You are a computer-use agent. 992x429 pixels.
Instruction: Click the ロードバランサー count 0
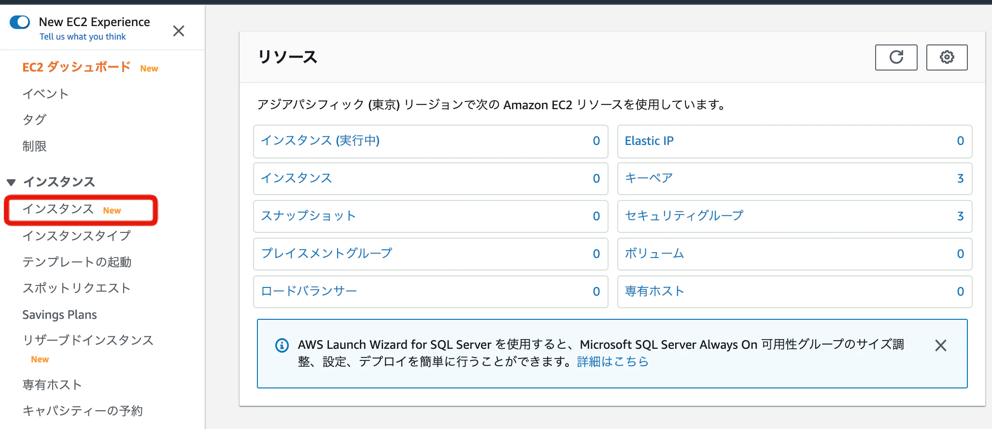(596, 291)
